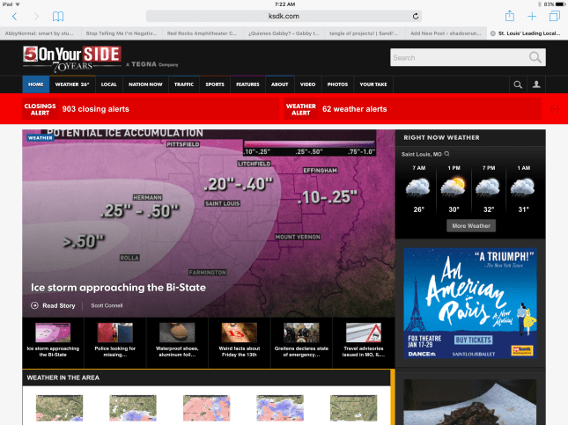Reload the page with refresh icon
The width and height of the screenshot is (568, 425).
click(x=416, y=16)
